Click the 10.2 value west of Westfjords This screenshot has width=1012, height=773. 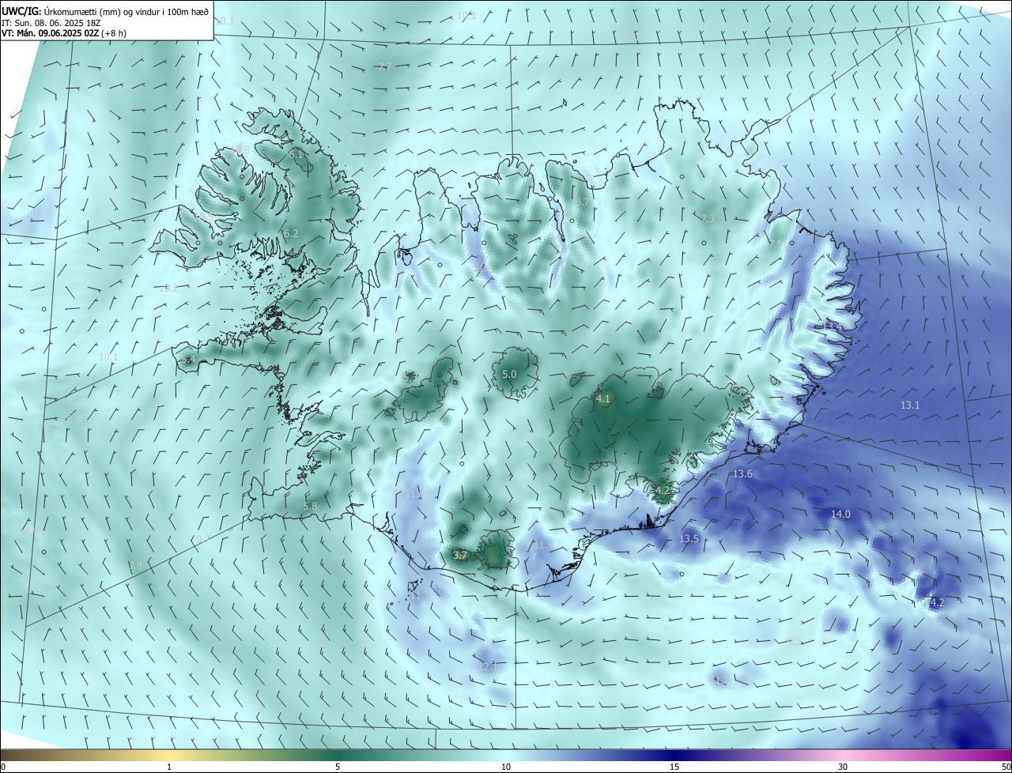168,288
